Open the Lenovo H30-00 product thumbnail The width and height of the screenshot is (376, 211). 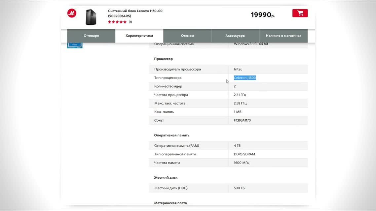(x=91, y=17)
